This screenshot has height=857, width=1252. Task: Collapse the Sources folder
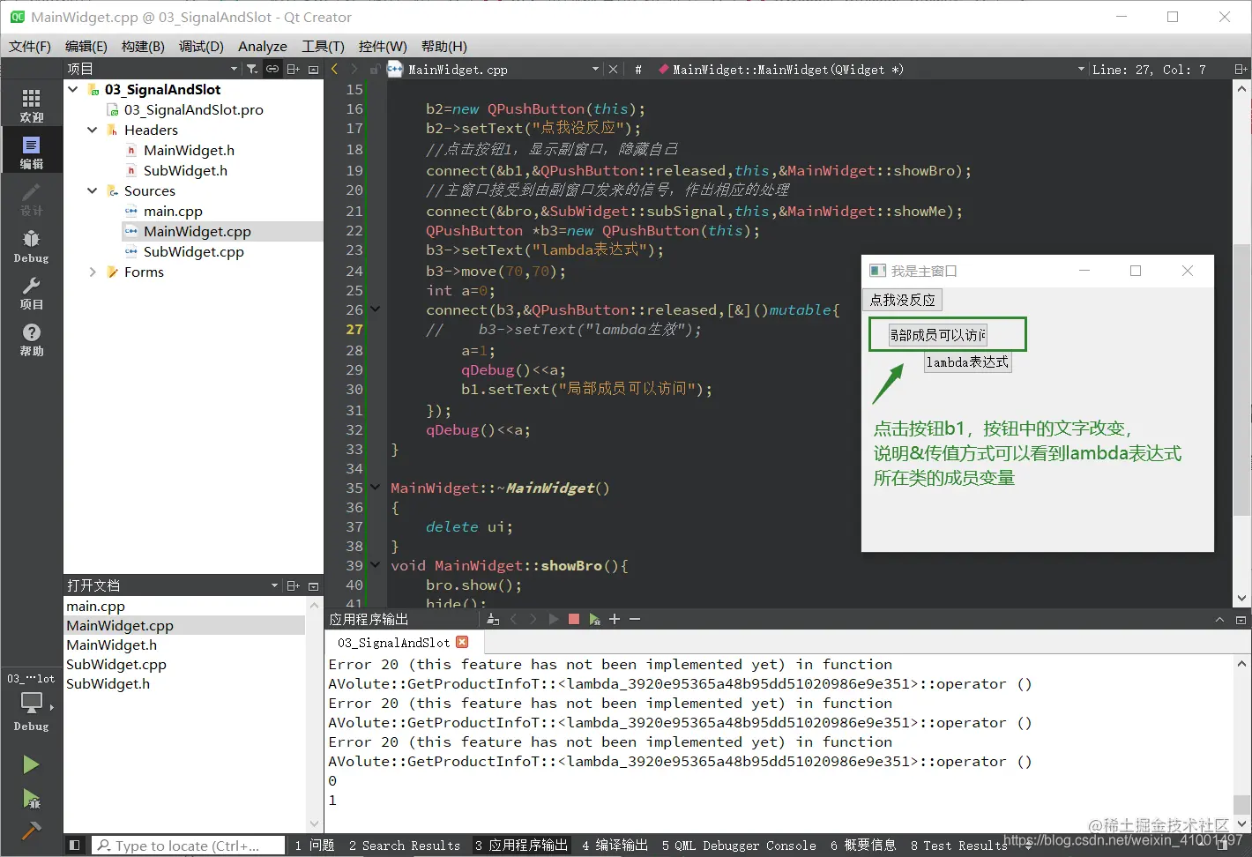click(93, 190)
